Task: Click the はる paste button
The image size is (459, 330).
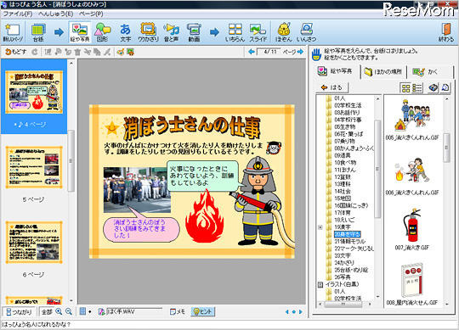Action: [331, 87]
